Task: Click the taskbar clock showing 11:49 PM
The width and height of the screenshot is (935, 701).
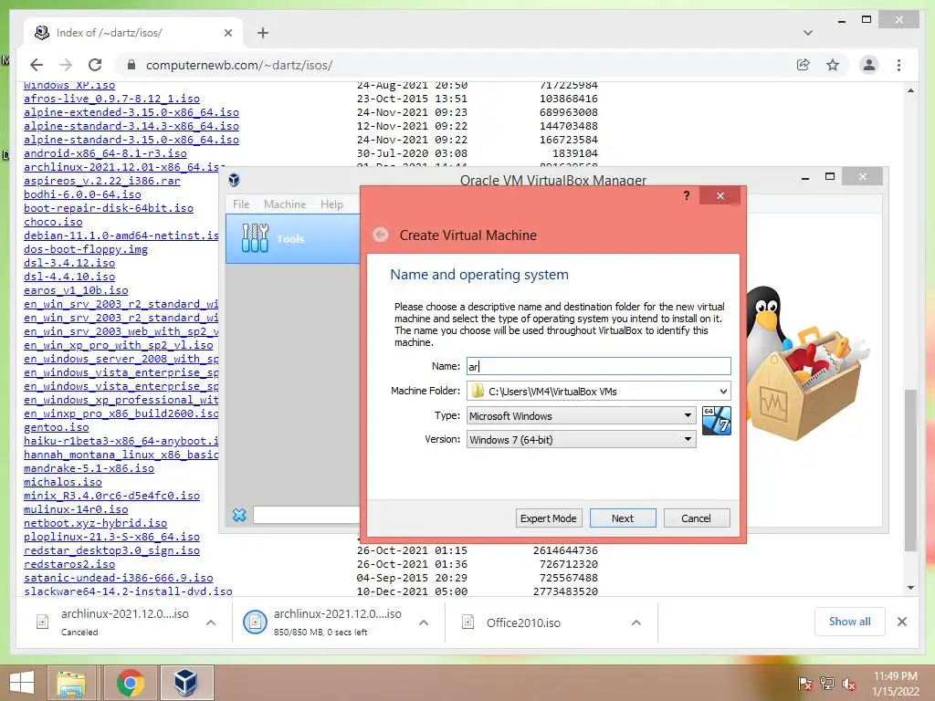Action: pos(896,684)
